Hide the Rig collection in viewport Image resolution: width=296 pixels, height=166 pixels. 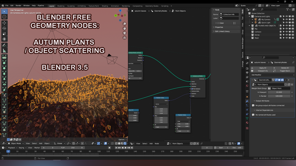[x=287, y=29]
